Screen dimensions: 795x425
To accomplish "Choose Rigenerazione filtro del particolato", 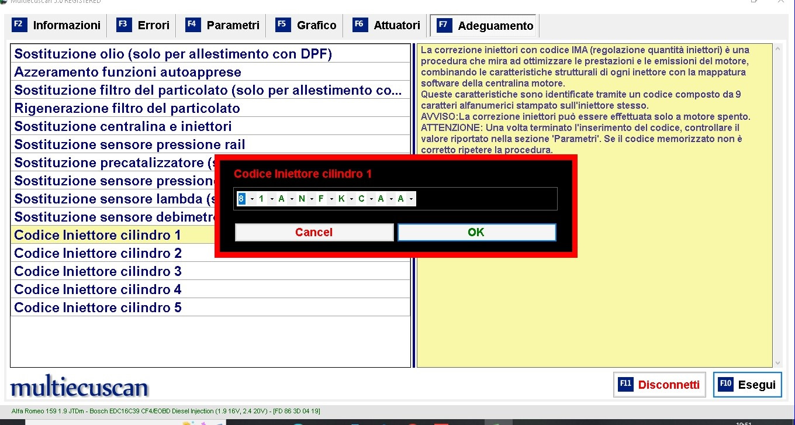I will click(127, 108).
